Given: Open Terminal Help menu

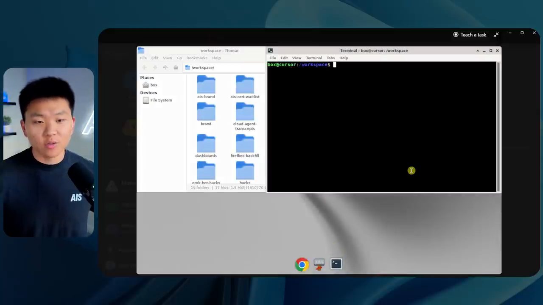Looking at the screenshot, I should click(x=344, y=58).
